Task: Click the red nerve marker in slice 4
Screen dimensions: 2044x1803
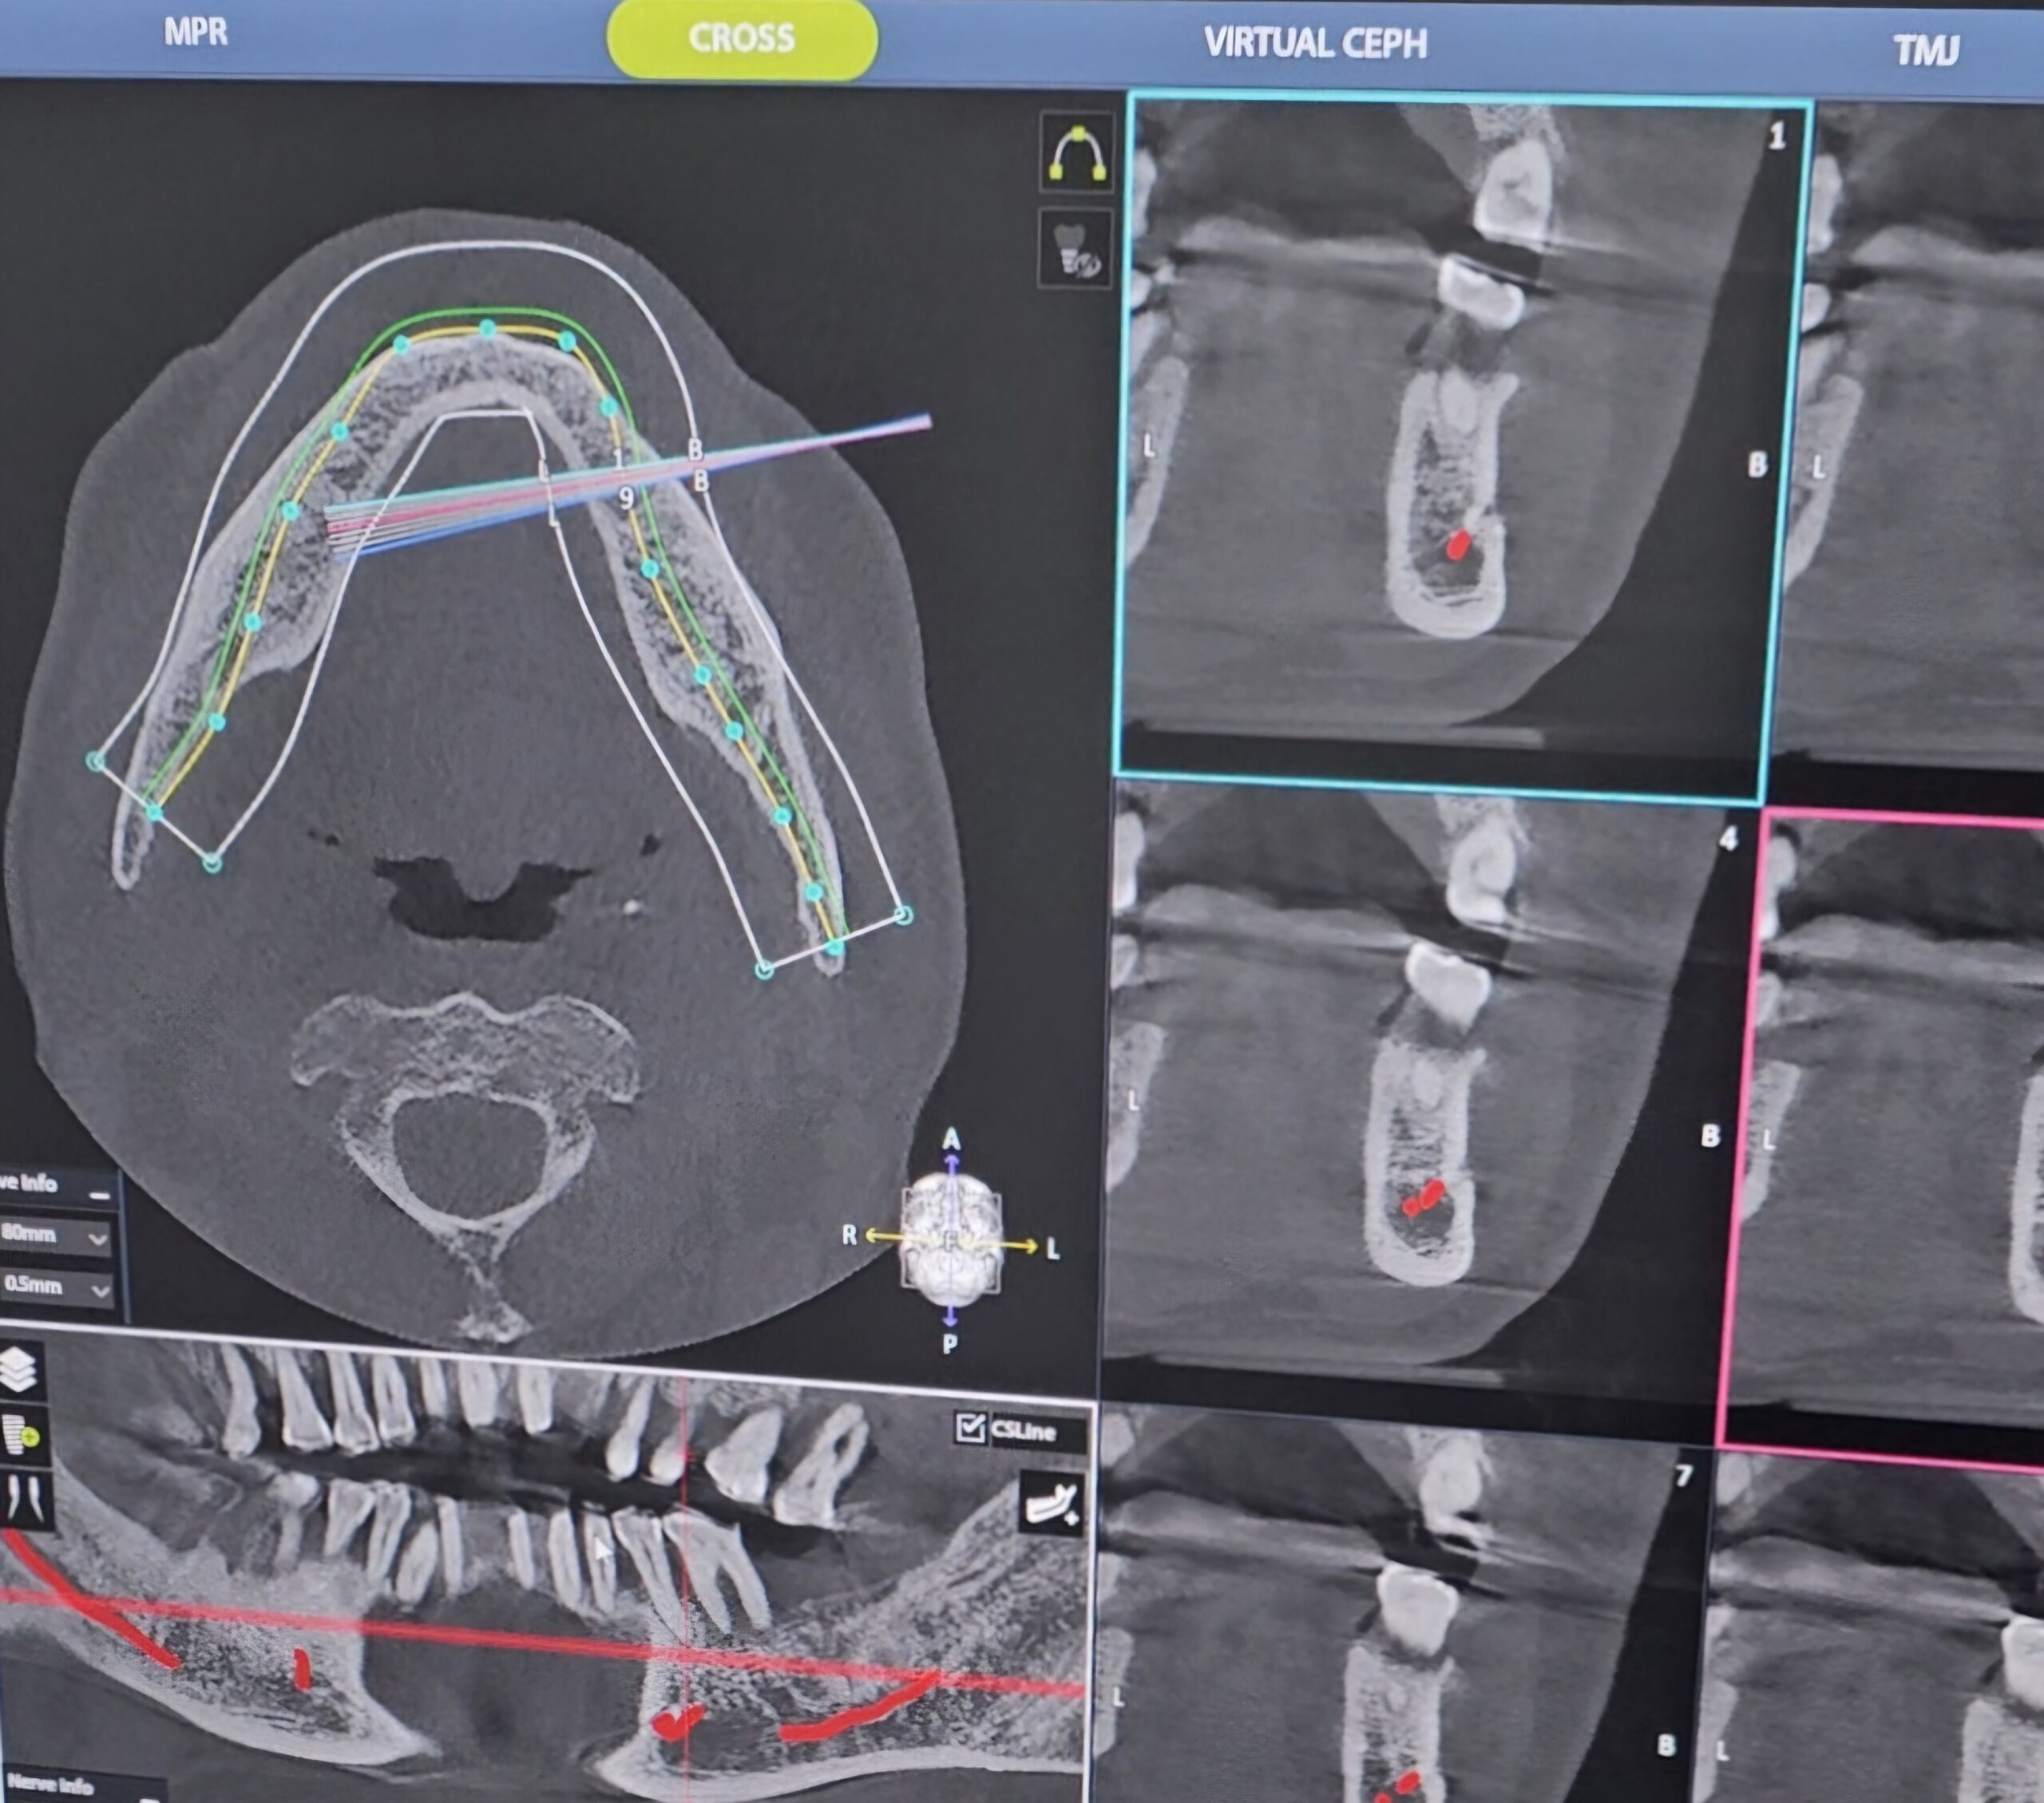Action: (x=1424, y=1196)
